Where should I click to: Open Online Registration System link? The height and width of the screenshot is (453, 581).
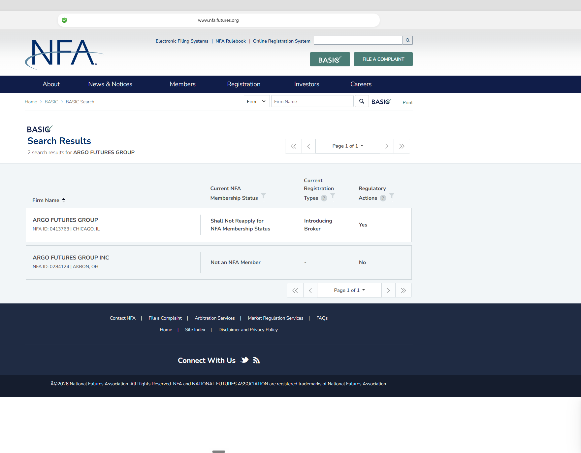click(282, 41)
